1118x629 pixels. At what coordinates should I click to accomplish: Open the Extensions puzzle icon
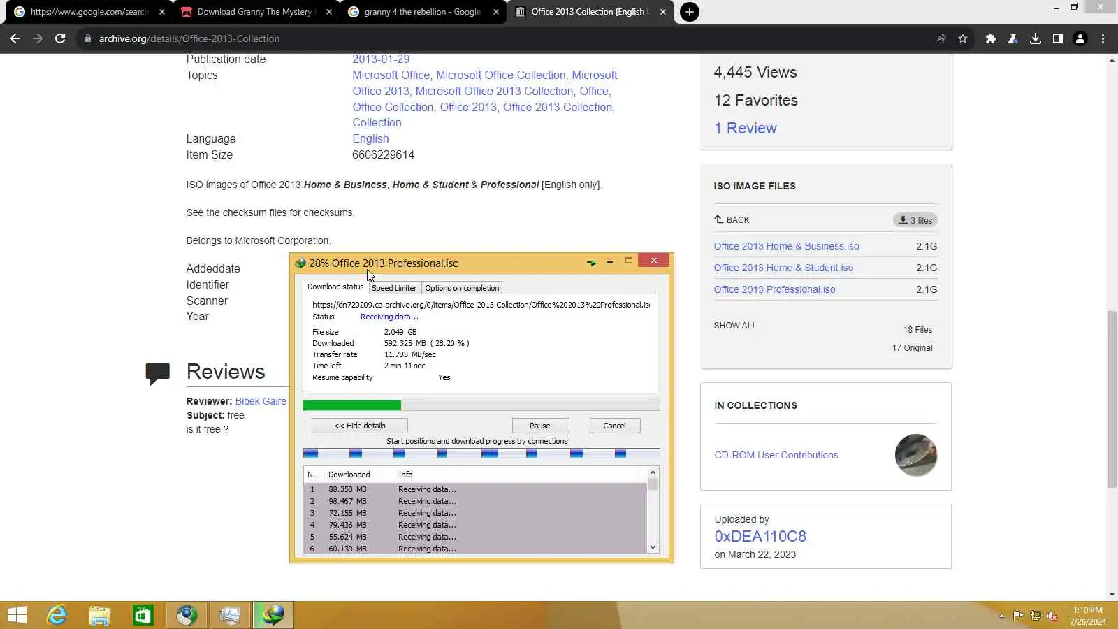(x=990, y=38)
